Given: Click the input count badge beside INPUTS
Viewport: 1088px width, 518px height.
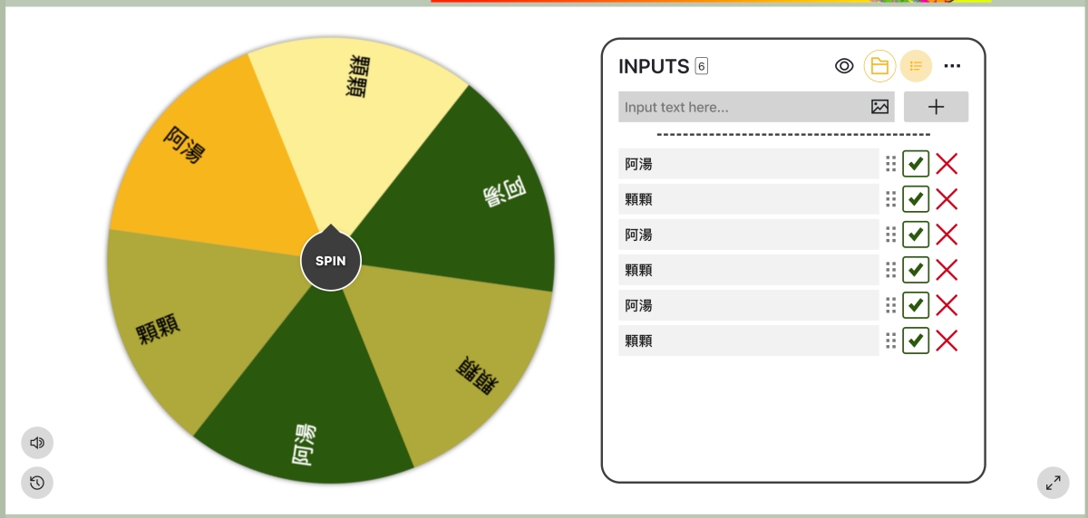Looking at the screenshot, I should [x=702, y=66].
